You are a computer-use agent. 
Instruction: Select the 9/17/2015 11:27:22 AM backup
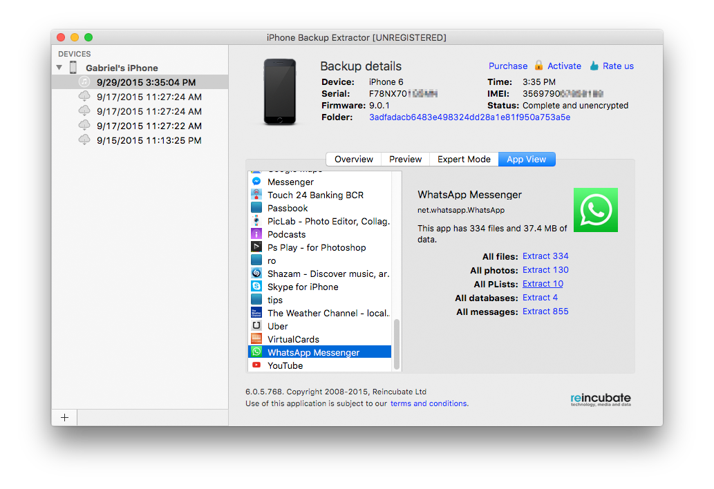(x=149, y=126)
